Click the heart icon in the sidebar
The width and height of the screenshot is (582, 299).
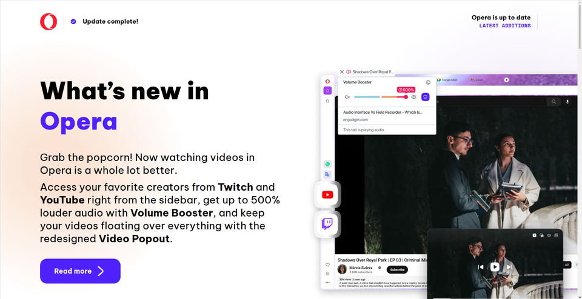point(327,264)
